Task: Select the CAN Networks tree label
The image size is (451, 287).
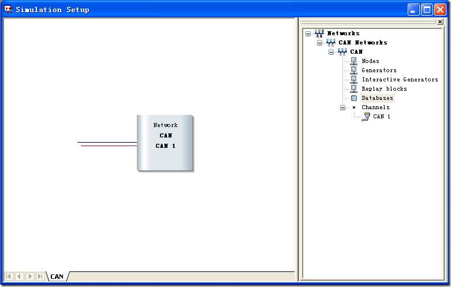Action: [363, 43]
